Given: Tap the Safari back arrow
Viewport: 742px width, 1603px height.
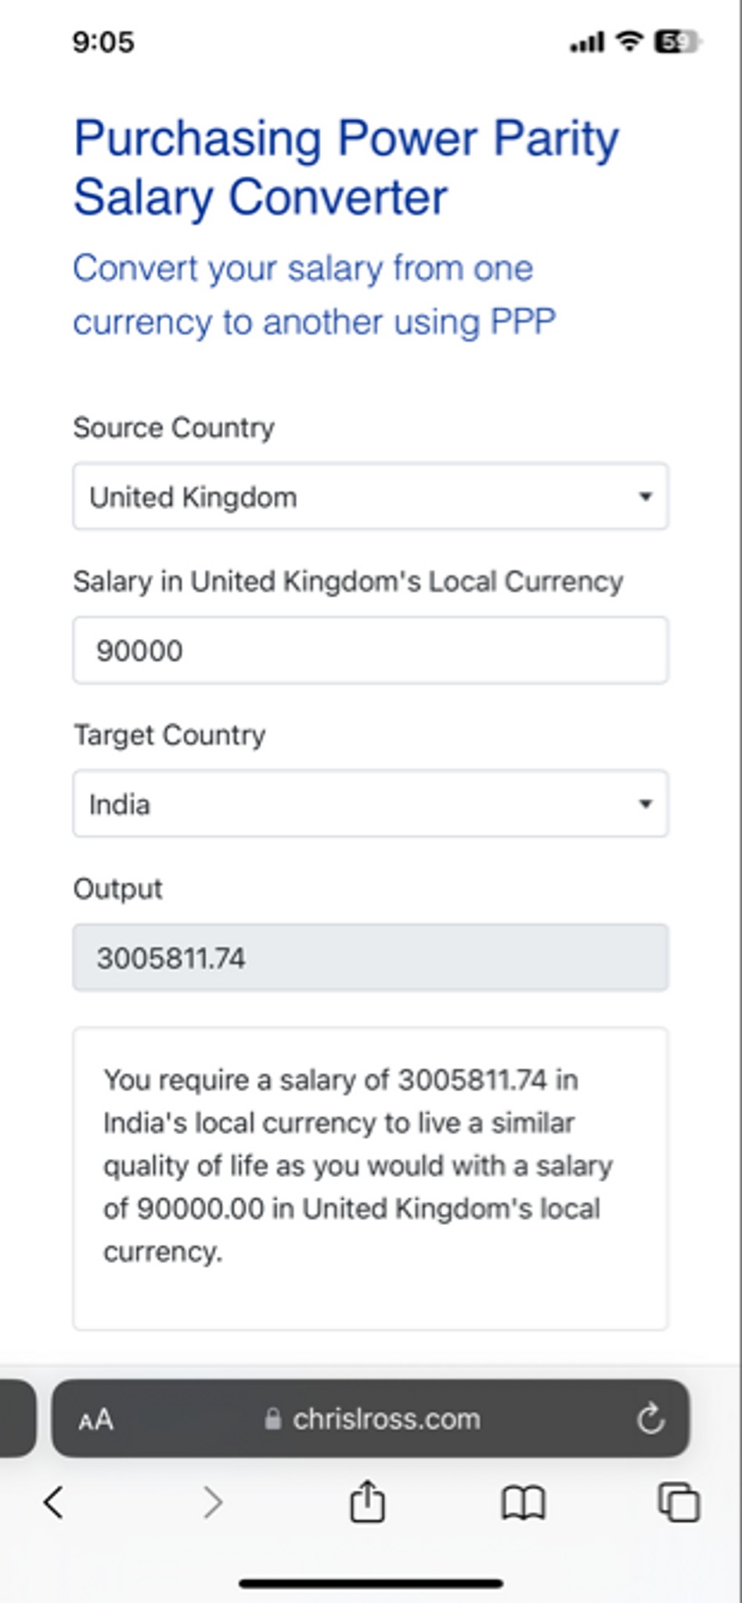Looking at the screenshot, I should (x=53, y=1502).
